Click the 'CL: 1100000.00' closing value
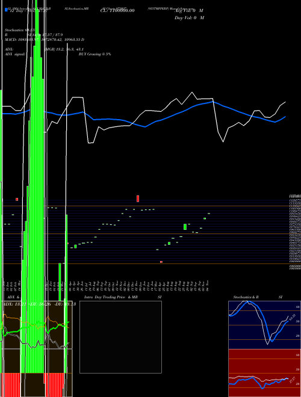This screenshot has width=301, height=397. tap(117, 11)
